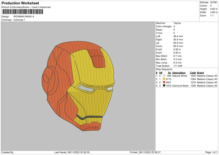Click thread code '1004'

(x=193, y=76)
